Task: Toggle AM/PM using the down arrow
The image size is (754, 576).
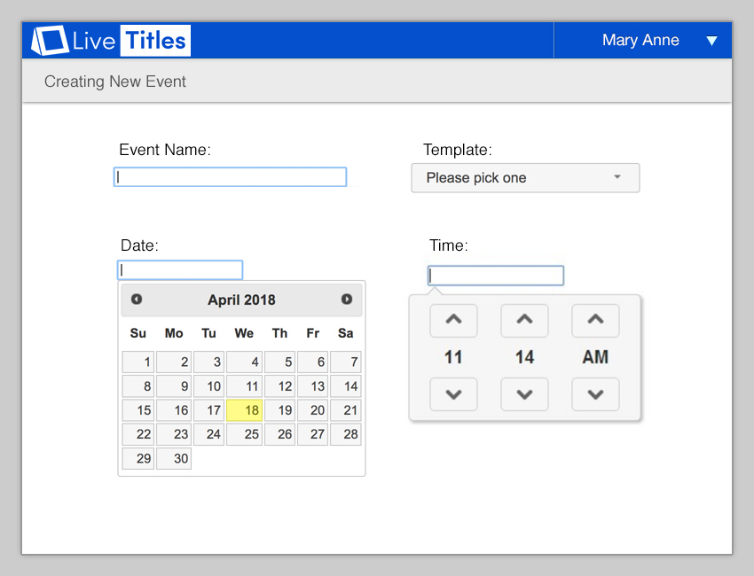Action: (x=595, y=394)
